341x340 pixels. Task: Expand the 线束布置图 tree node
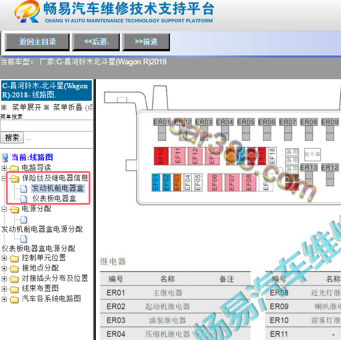(x=4, y=289)
